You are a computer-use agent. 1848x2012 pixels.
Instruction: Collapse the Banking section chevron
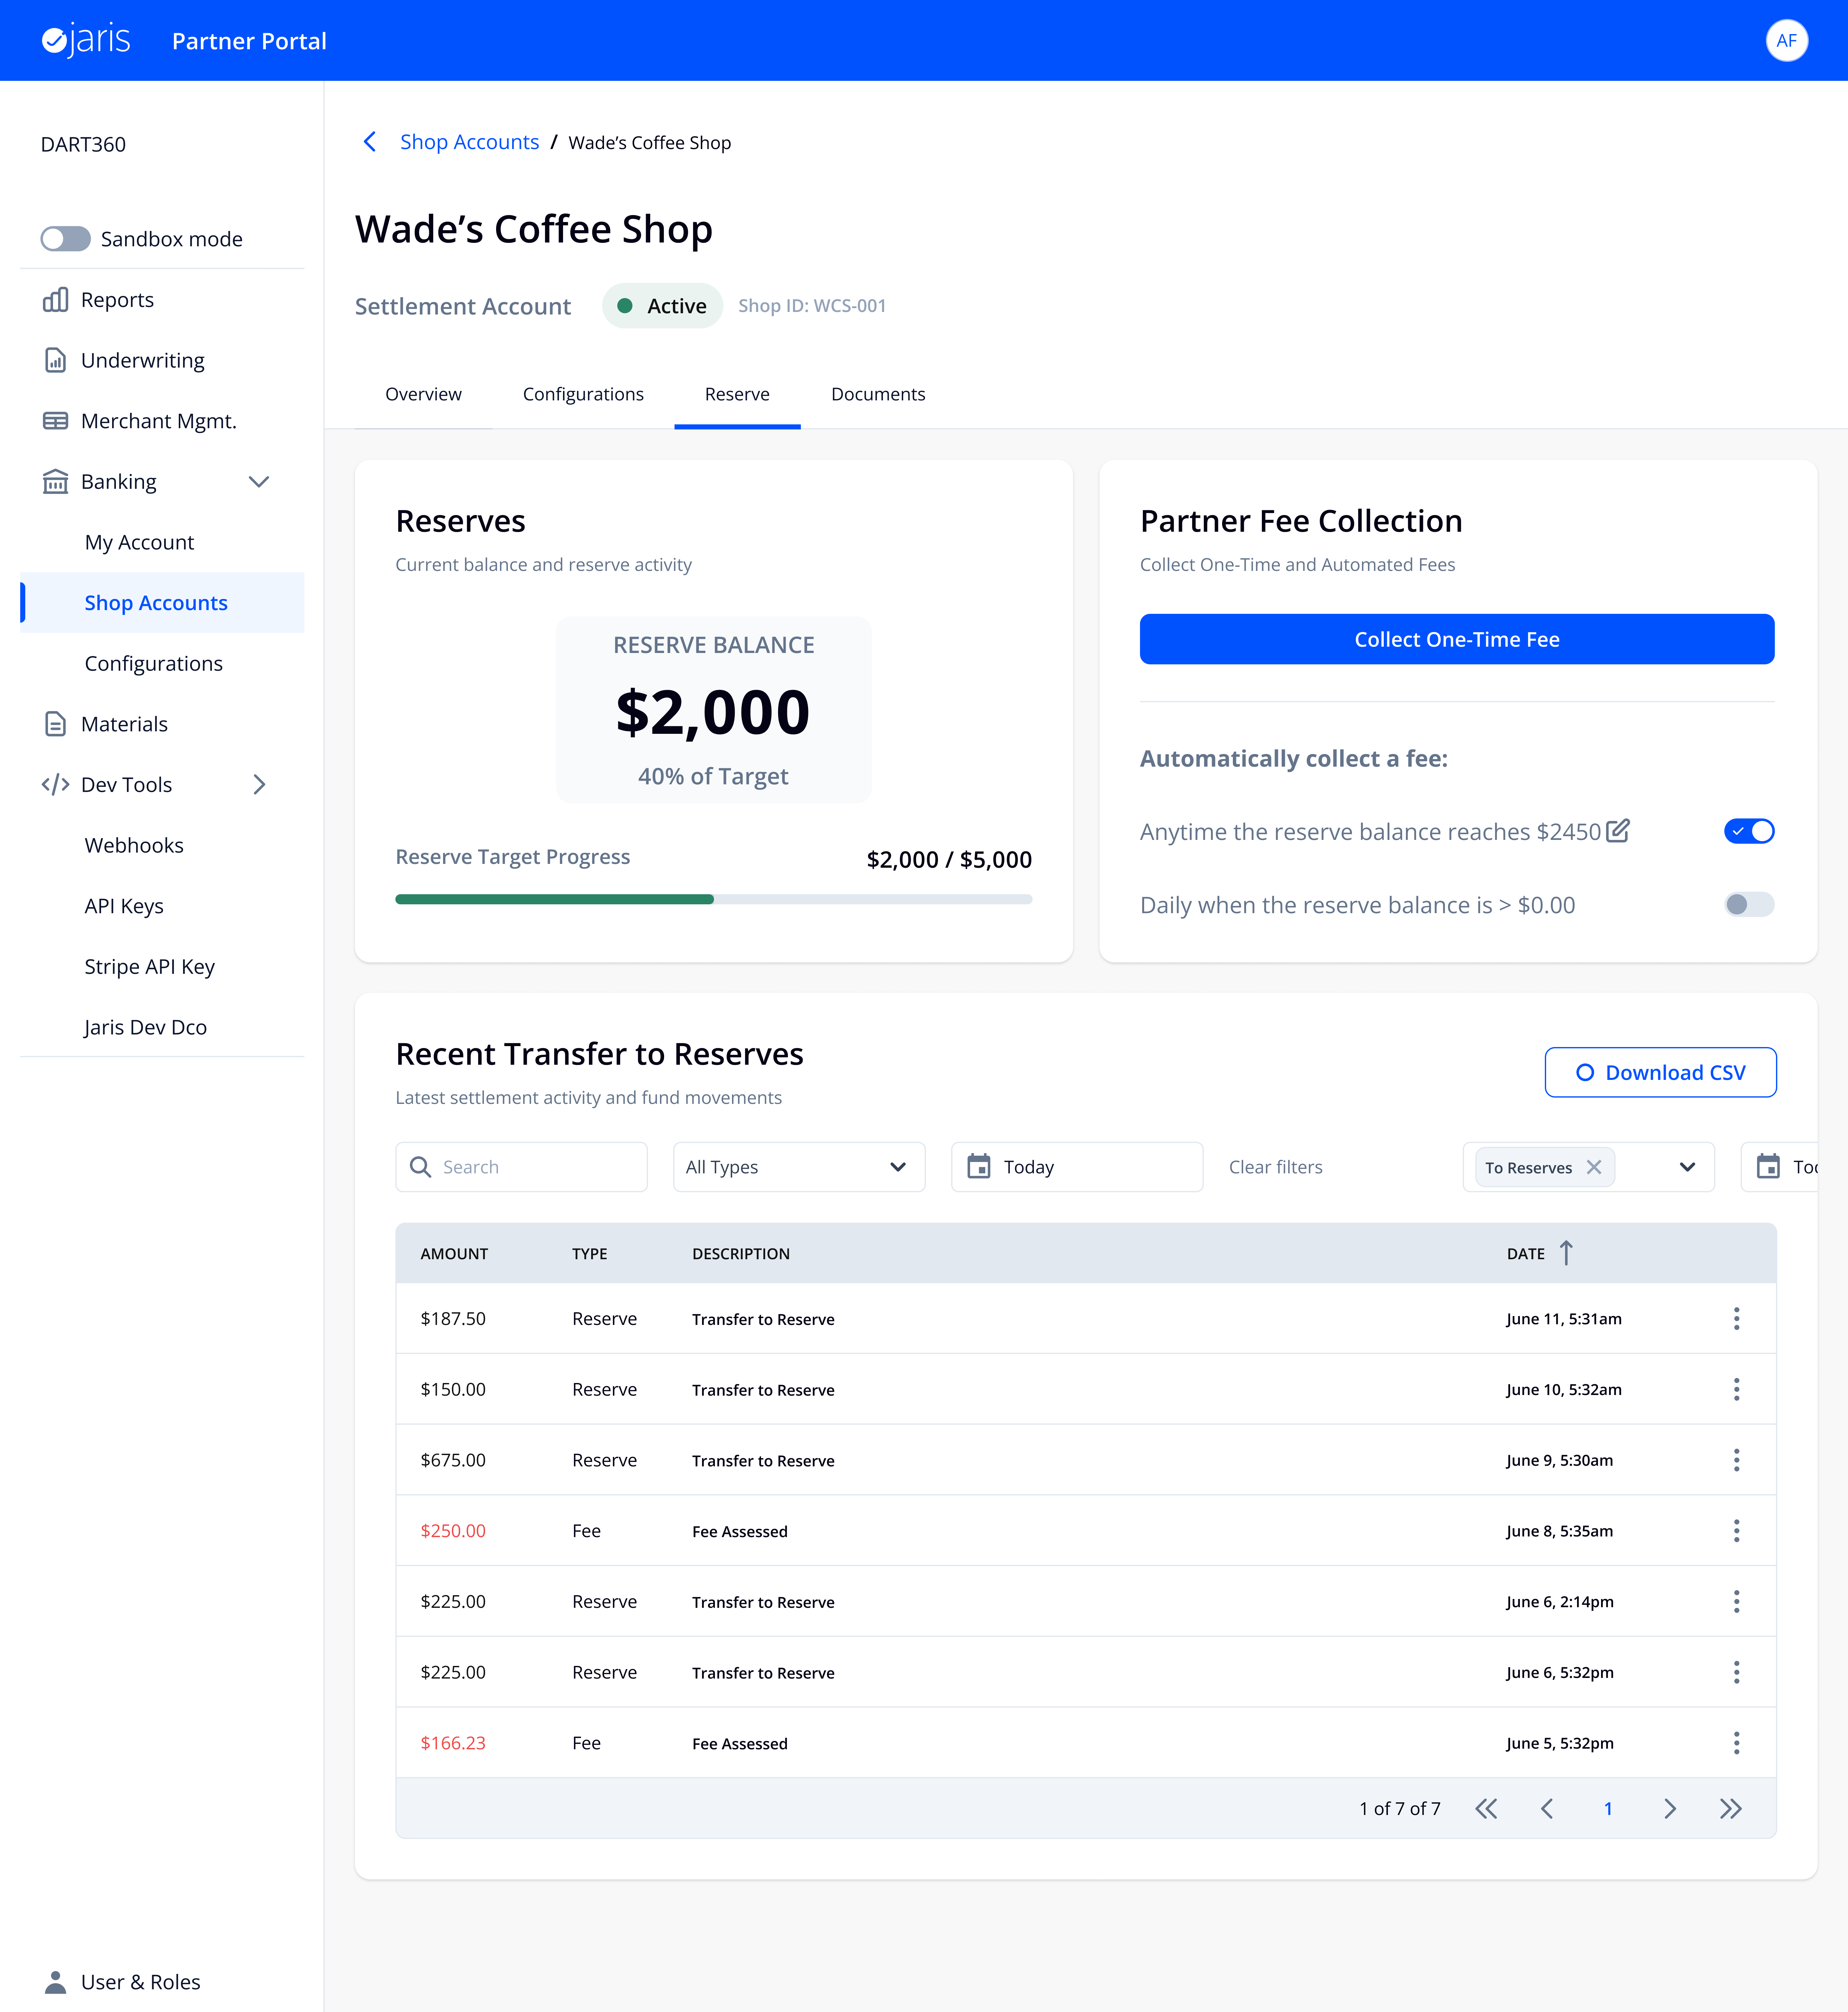[259, 482]
